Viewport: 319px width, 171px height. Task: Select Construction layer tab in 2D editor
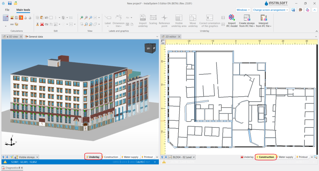coord(265,157)
